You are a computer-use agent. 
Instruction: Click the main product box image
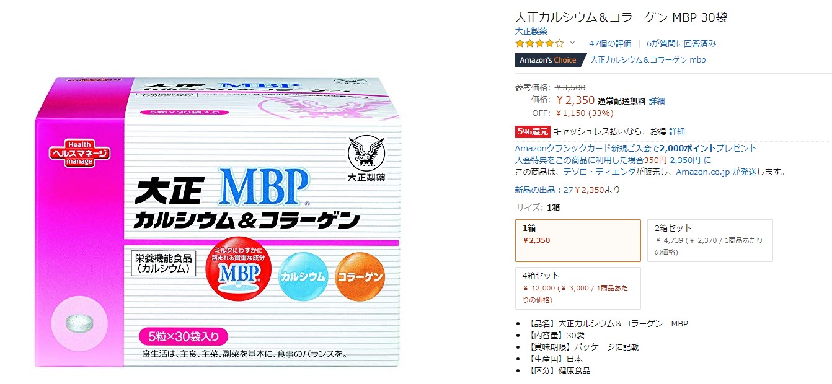[218, 222]
